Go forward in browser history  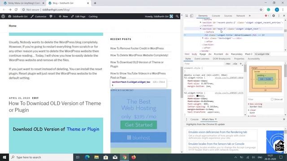(x=10, y=10)
